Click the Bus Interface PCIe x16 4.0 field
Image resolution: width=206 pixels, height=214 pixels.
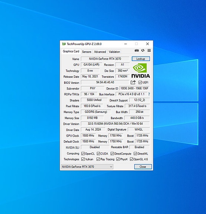click(131, 94)
